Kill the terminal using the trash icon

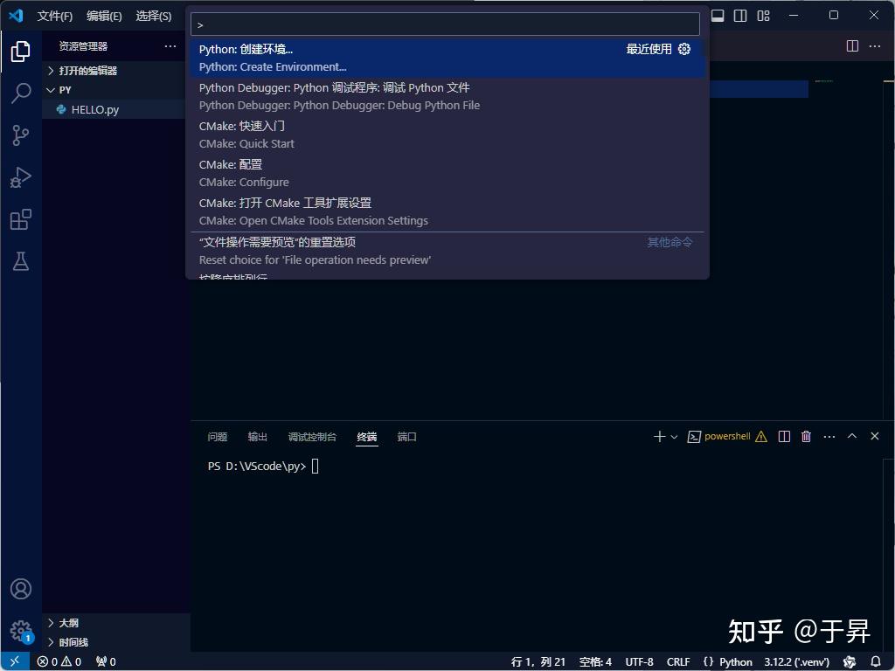pos(806,436)
